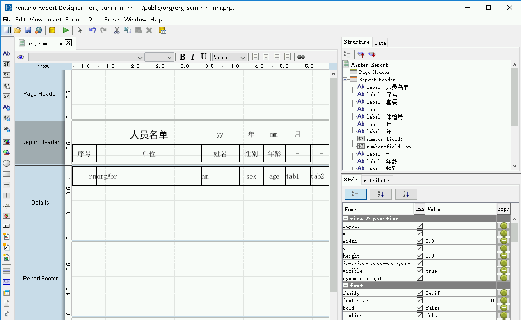Toggle the inherit checkbox for height
This screenshot has height=320, width=521.
[420, 256]
